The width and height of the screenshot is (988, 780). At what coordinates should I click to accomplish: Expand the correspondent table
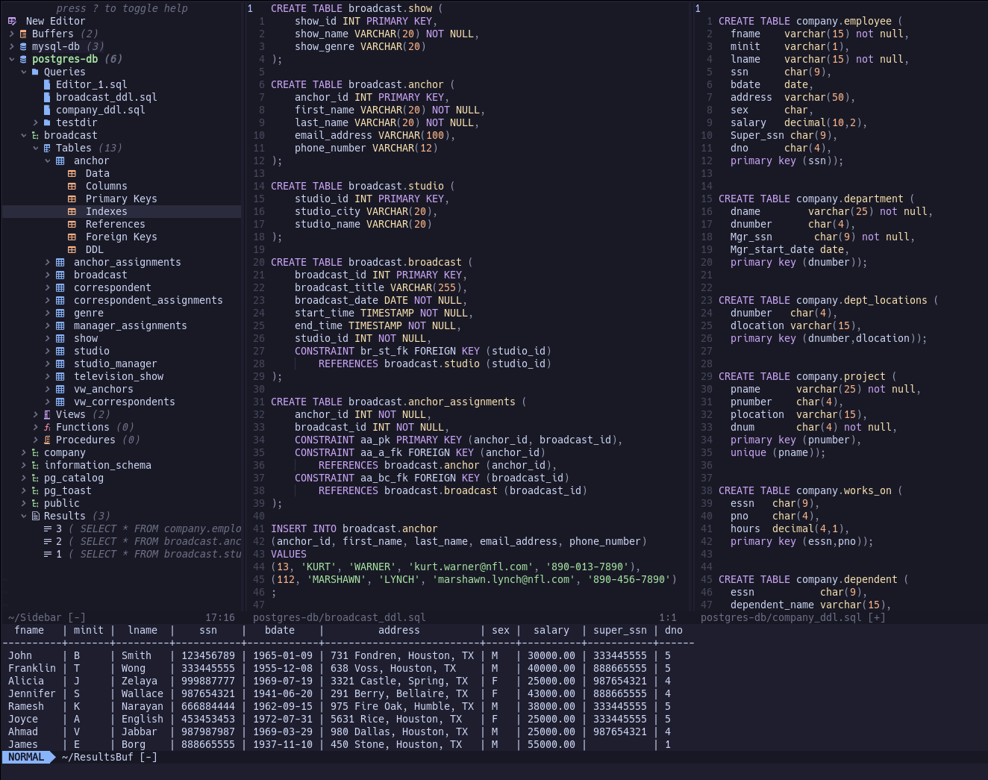coord(47,287)
